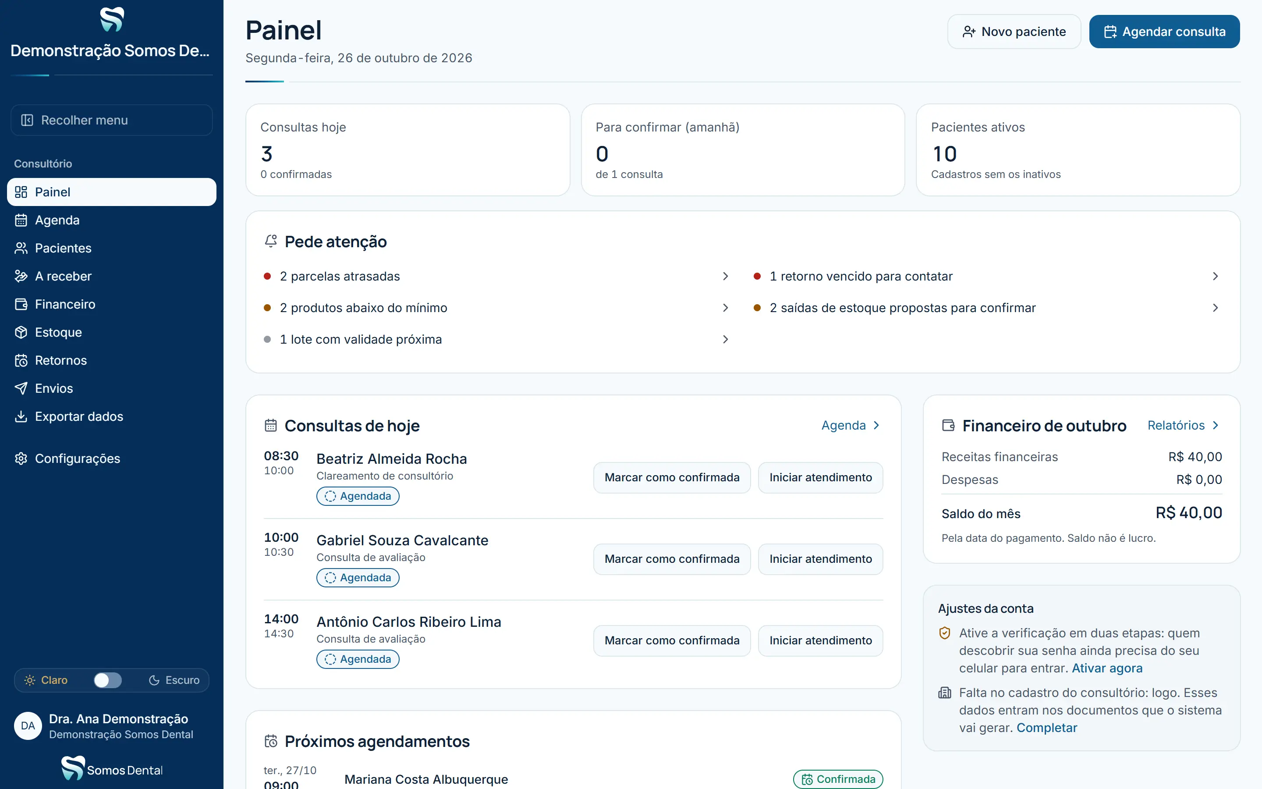Click the Pacientes people icon in sidebar
Screen dimensions: 1262x789
tap(21, 249)
